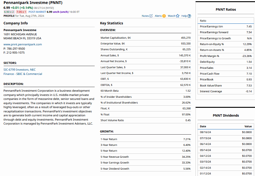Click Last Quarter Net Income value 3,750 K
255x176 pixels.
click(186, 73)
